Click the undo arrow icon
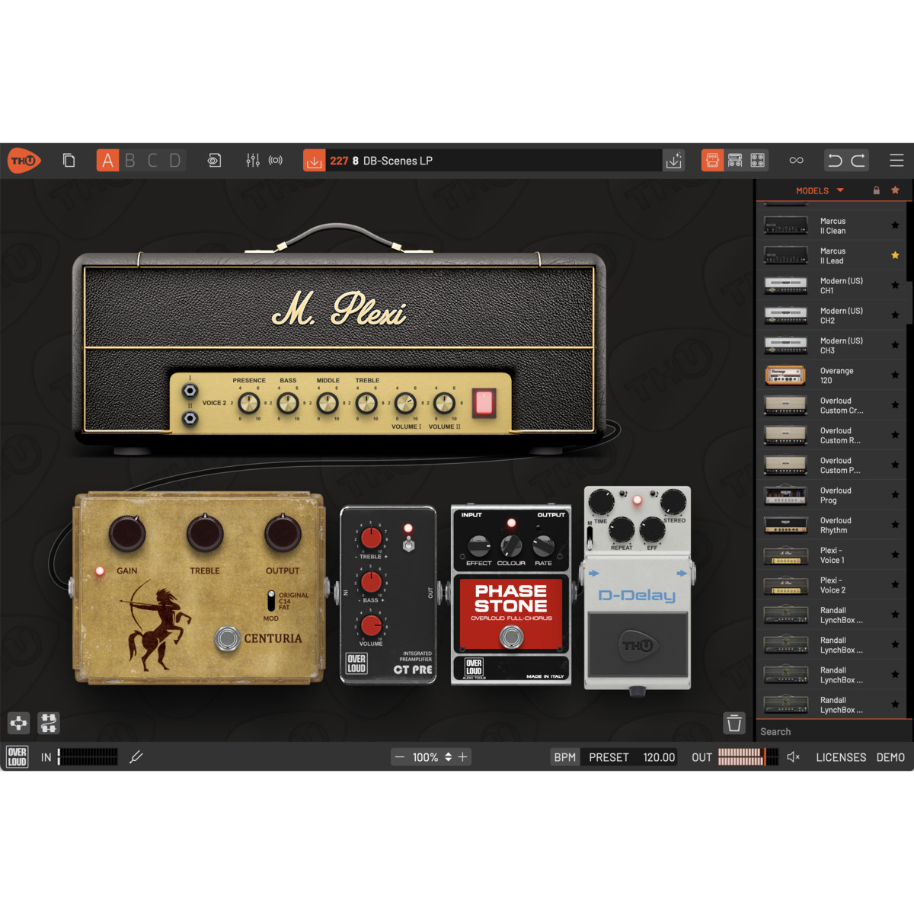 (835, 161)
